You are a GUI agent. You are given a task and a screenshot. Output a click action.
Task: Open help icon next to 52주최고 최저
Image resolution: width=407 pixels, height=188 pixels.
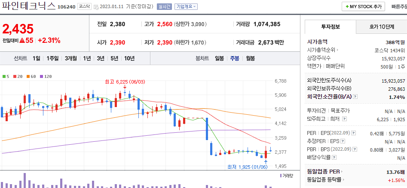tap(344, 119)
